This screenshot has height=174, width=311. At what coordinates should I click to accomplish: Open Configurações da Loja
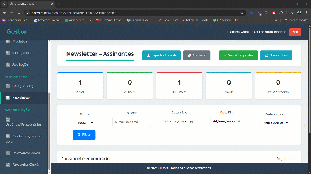pyautogui.click(x=24, y=138)
